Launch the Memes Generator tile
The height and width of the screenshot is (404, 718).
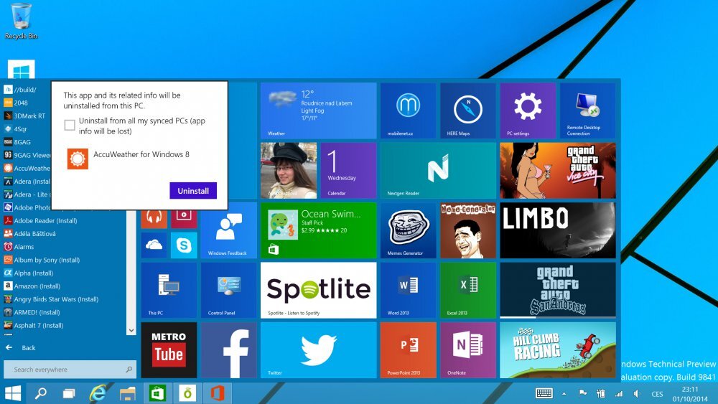pos(408,230)
